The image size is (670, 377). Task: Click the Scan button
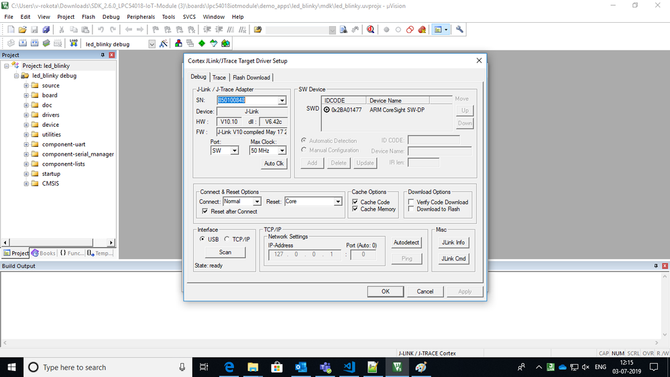pyautogui.click(x=225, y=252)
